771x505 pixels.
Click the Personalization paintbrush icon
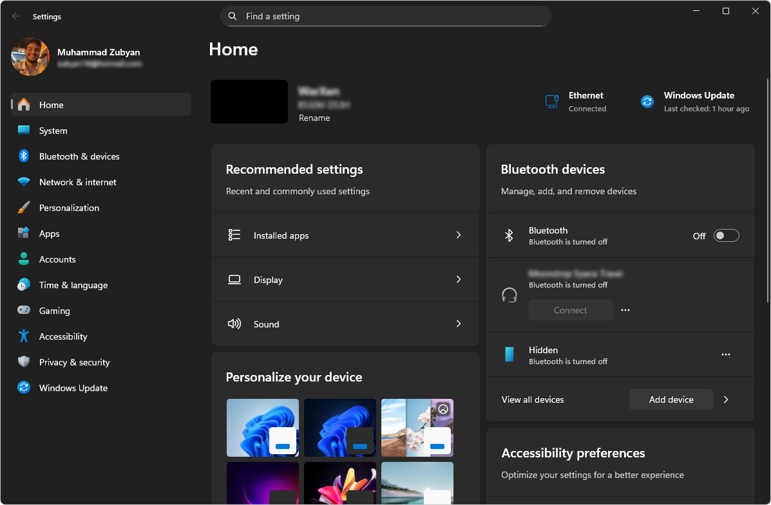[24, 208]
